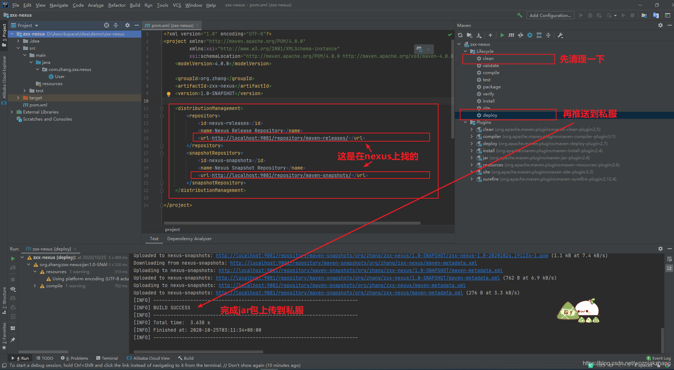Select deploy lifecycle phase
The height and width of the screenshot is (370, 674).
click(x=490, y=115)
